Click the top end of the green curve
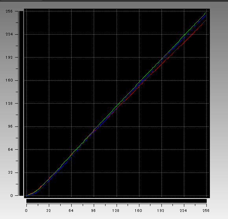 [206, 13]
